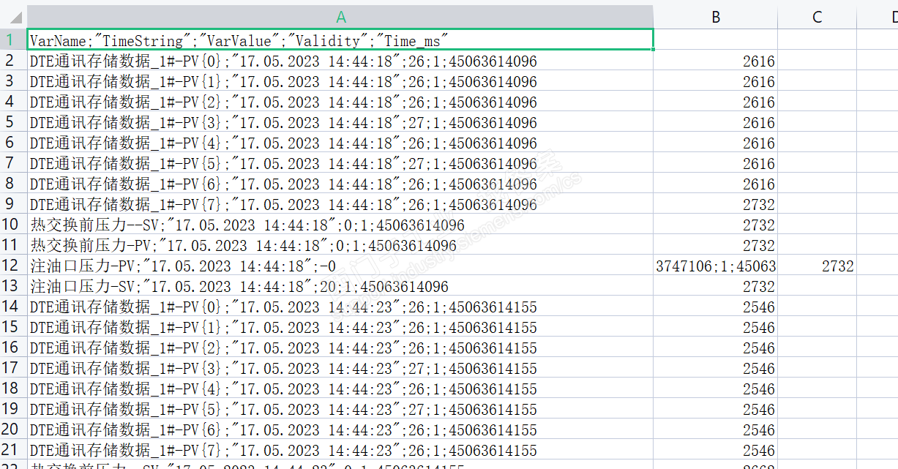Viewport: 898px width, 469px height.
Task: Click cell 注油口压力-PV in row 12
Action: (340, 266)
